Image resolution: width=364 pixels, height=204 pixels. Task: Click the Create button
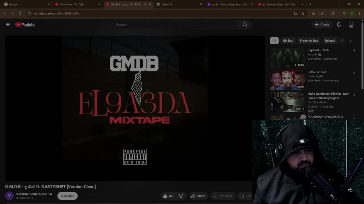point(322,25)
